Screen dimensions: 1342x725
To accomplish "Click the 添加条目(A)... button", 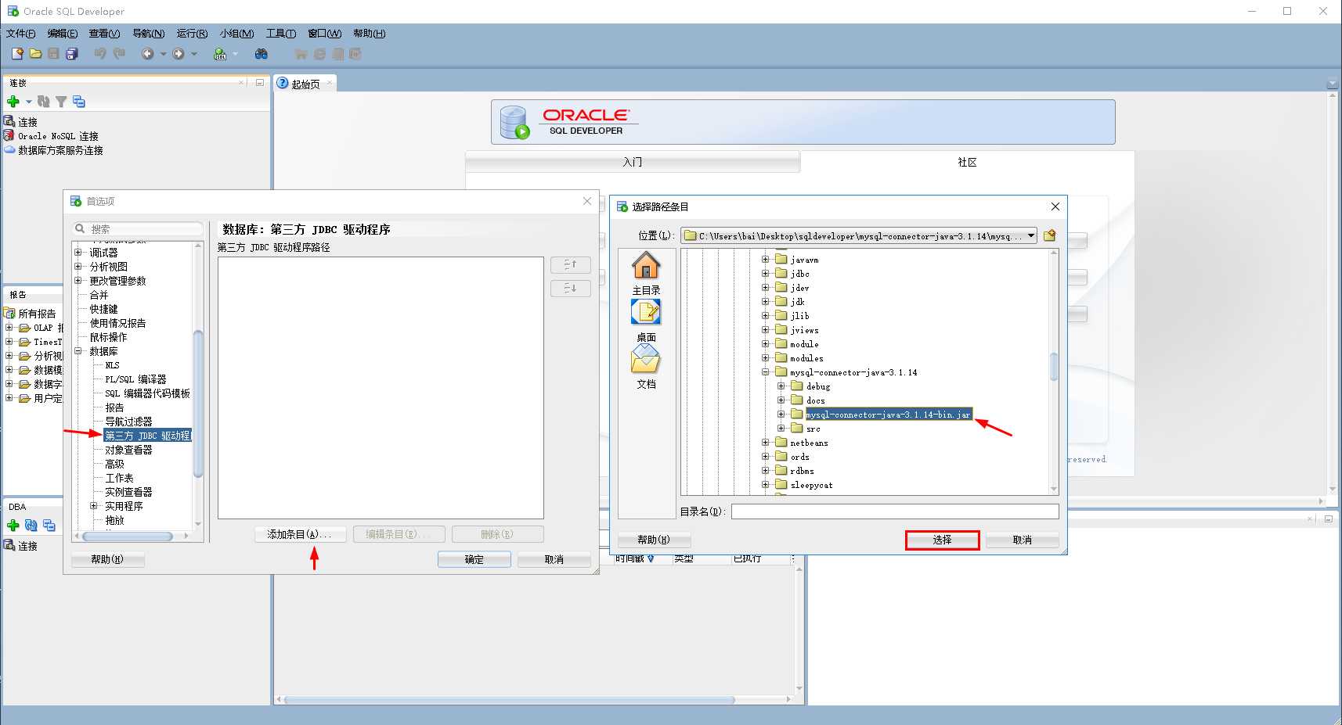I will tap(300, 534).
